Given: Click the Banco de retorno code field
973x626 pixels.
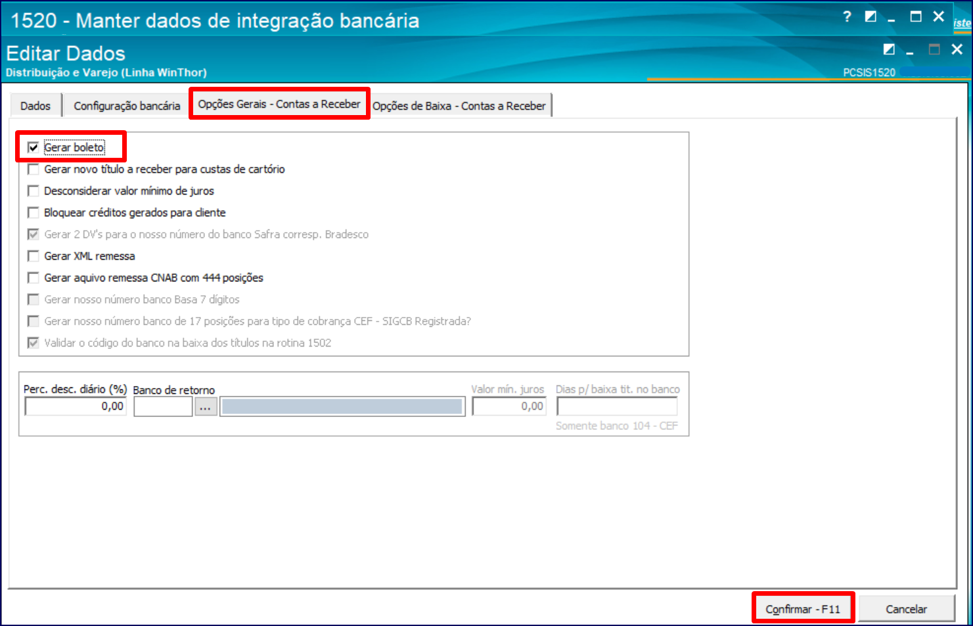Looking at the screenshot, I should (163, 407).
